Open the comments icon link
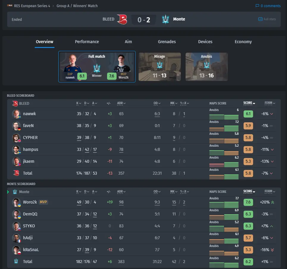The image size is (287, 269). (257, 6)
